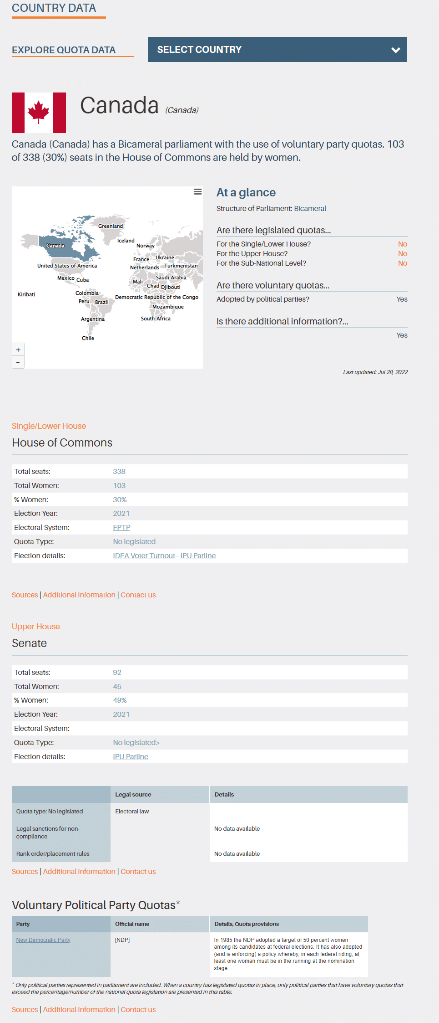Screen dimensions: 439x1023
Task: Click Contact us below Voluntary Party Quotas
Action: pos(138,1009)
